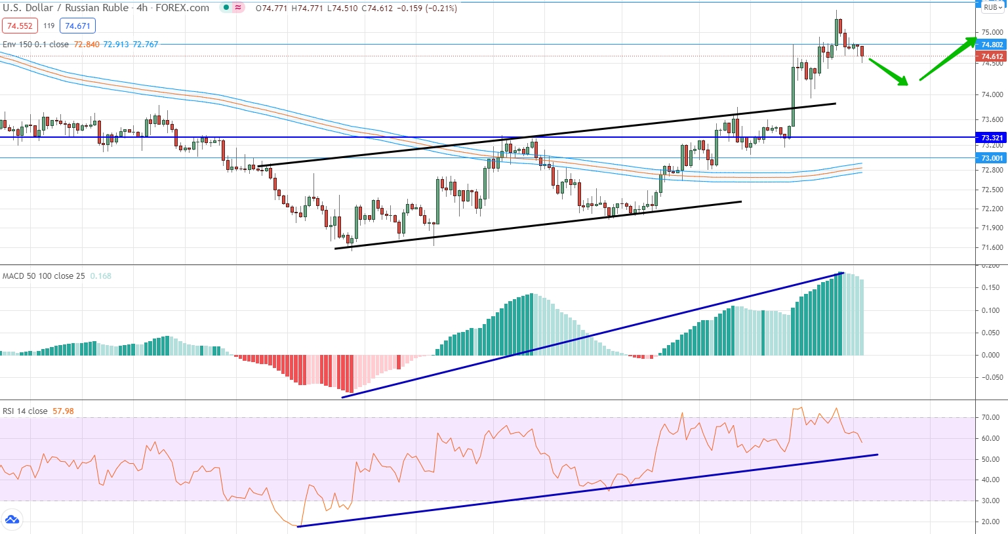This screenshot has height=534, width=1008.
Task: Click the 50.00 RSI axis label
Action: point(991,459)
